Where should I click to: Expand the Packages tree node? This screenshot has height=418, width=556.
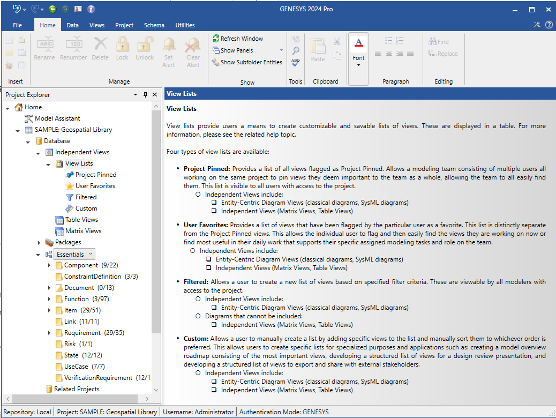pyautogui.click(x=38, y=242)
